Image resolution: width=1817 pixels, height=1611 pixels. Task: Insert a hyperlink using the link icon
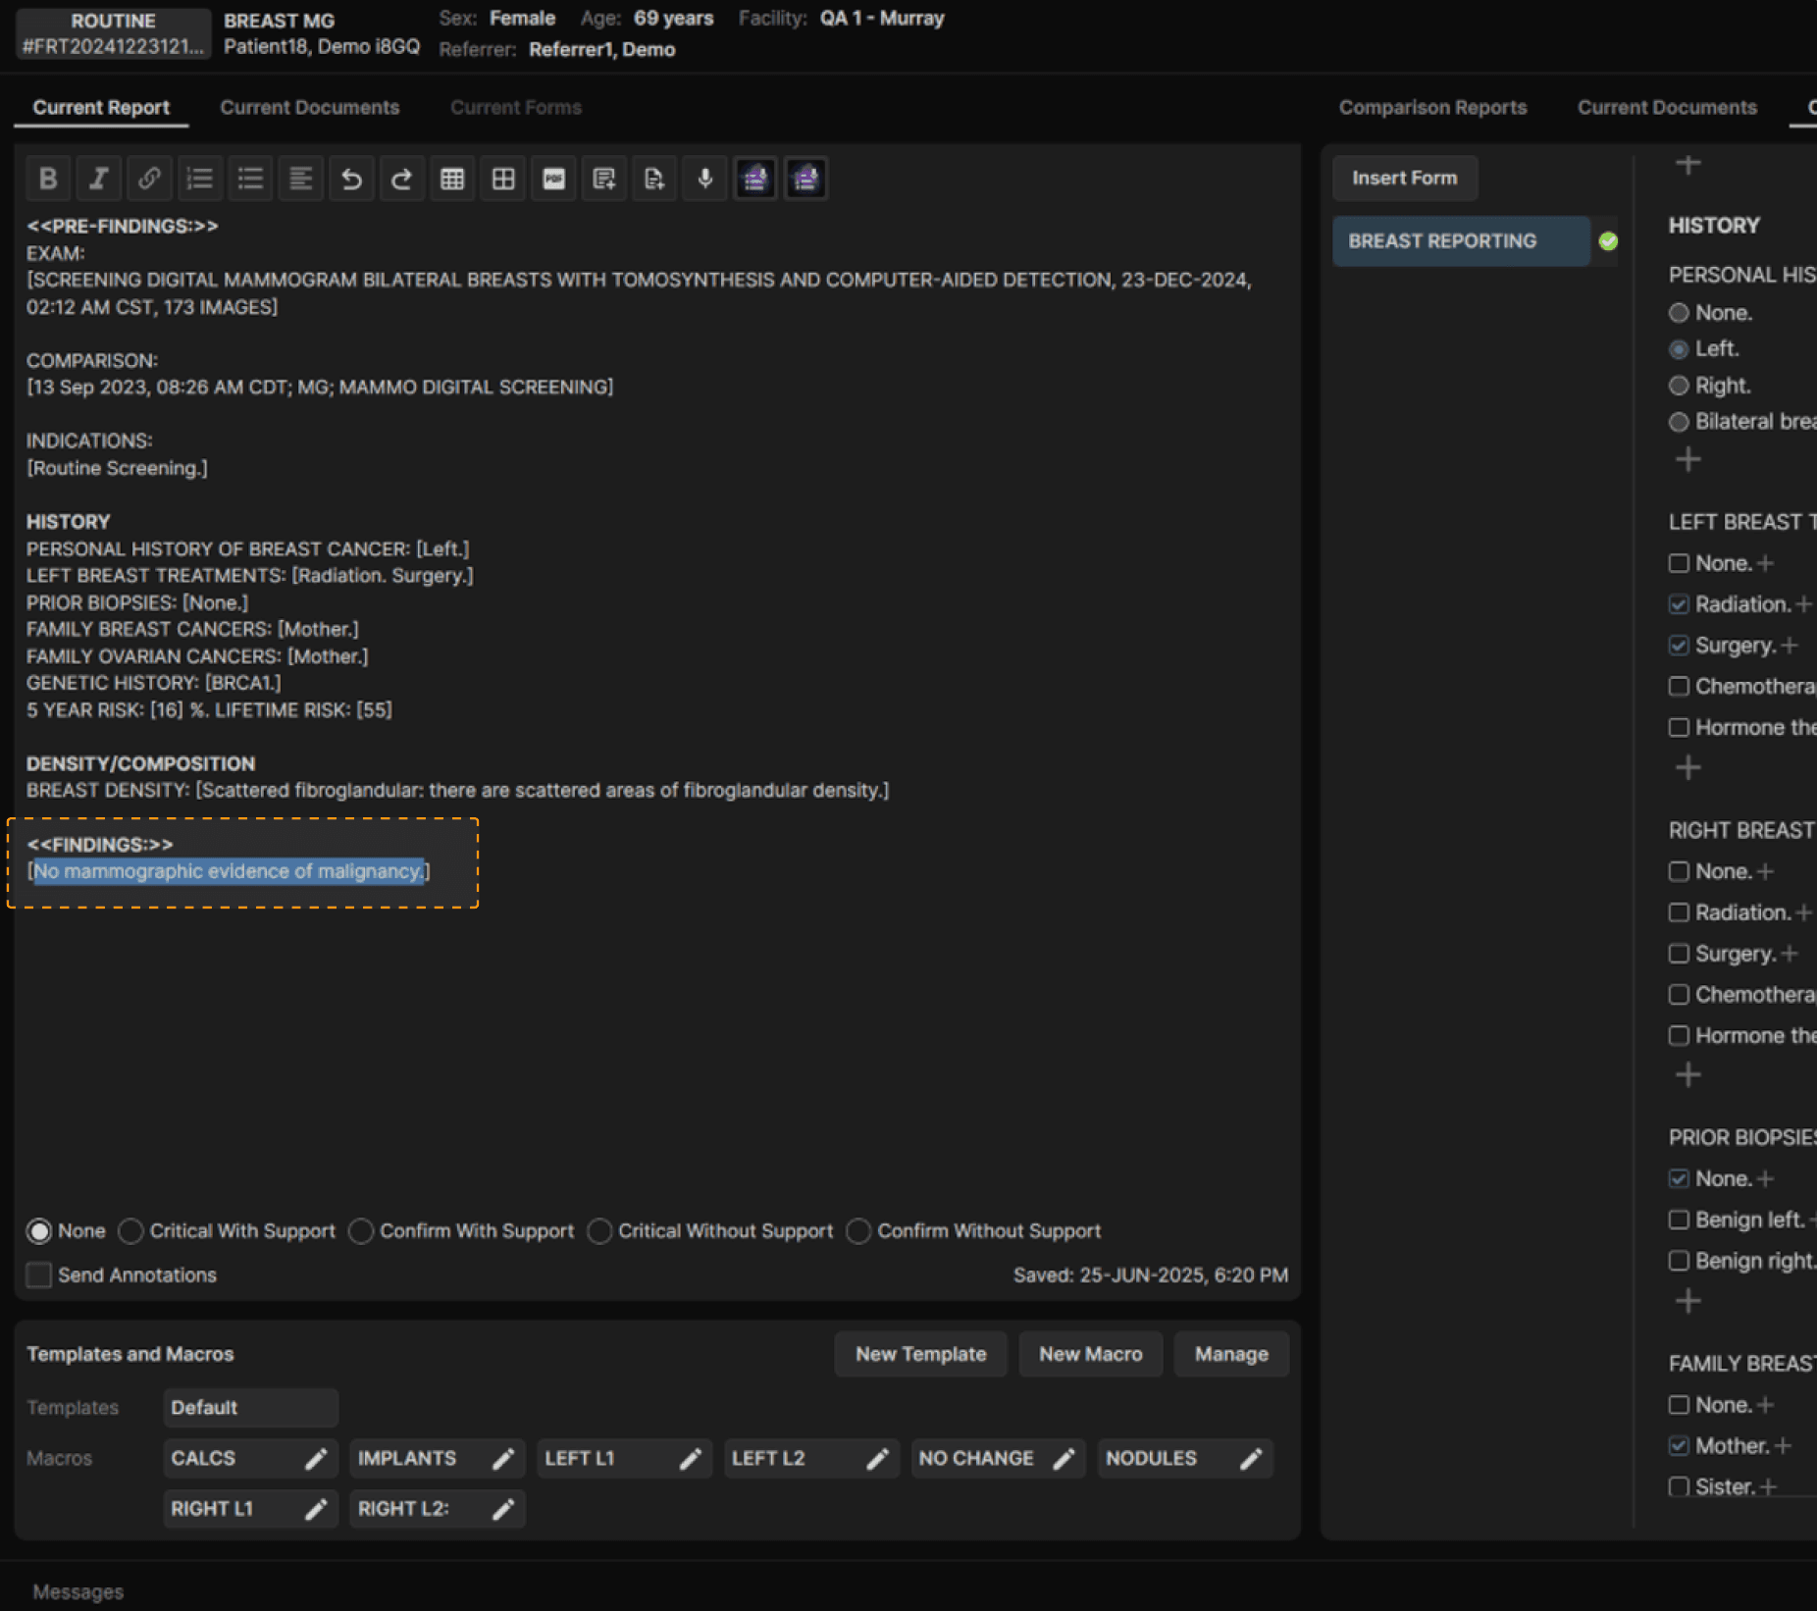(x=149, y=179)
